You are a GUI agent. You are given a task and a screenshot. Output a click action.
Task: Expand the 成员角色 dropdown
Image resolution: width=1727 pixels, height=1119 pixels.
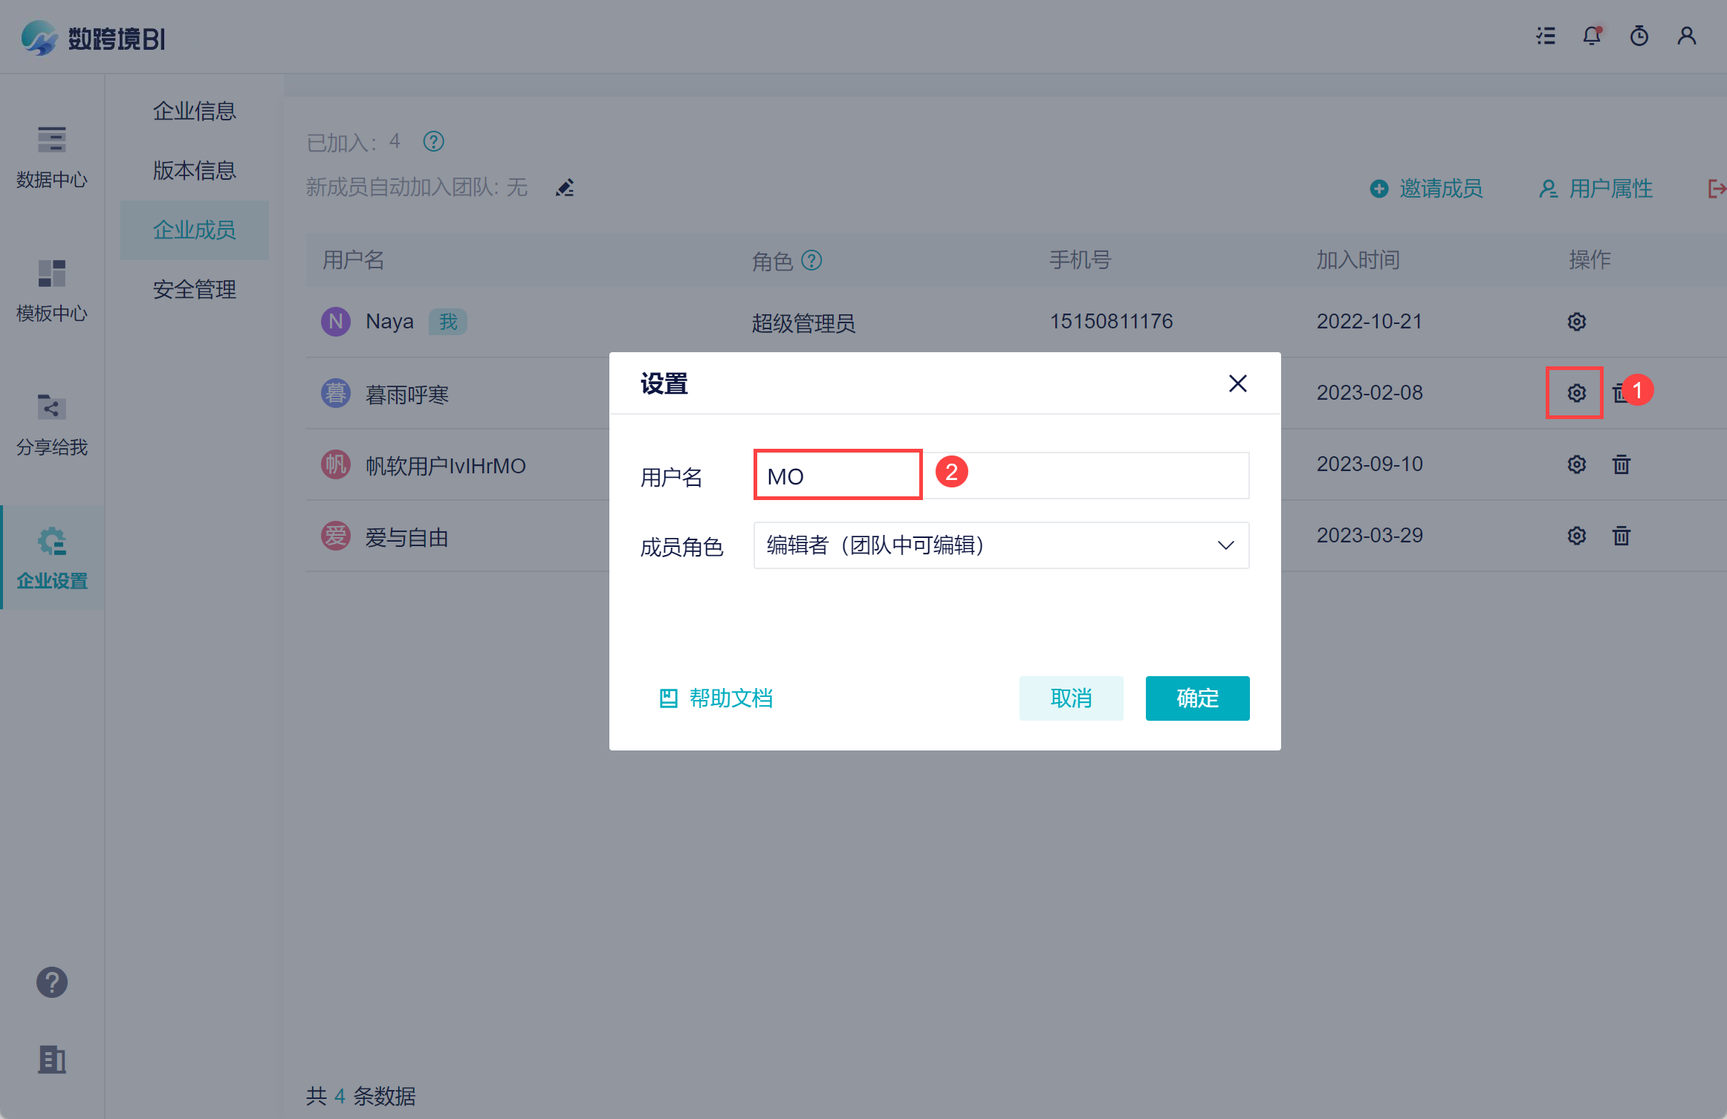pyautogui.click(x=1001, y=545)
